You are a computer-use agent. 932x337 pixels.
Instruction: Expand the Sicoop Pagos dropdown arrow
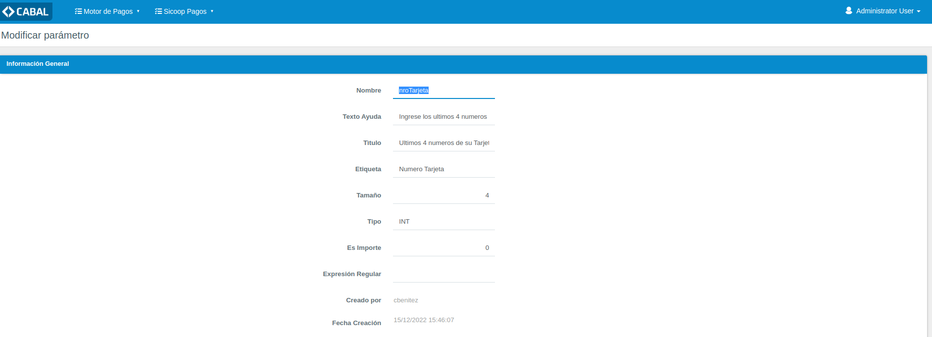pyautogui.click(x=212, y=11)
